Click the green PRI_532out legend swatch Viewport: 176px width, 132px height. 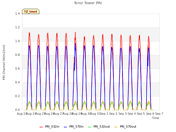90,127
